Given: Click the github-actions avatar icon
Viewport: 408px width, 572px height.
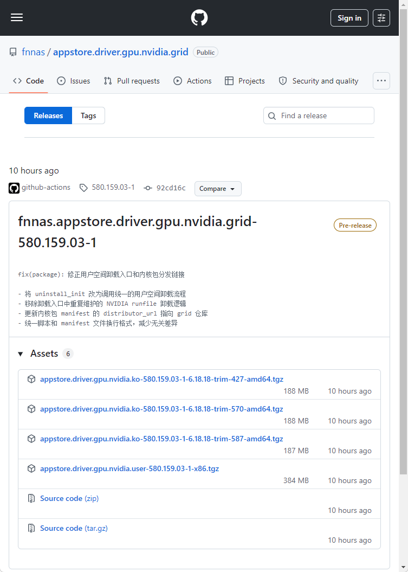Looking at the screenshot, I should point(14,188).
